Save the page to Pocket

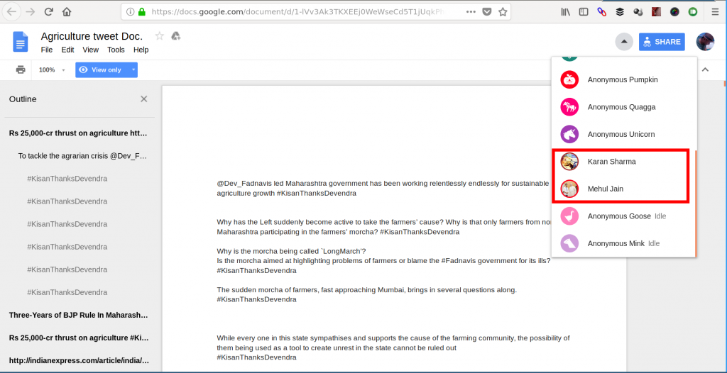pyautogui.click(x=486, y=12)
